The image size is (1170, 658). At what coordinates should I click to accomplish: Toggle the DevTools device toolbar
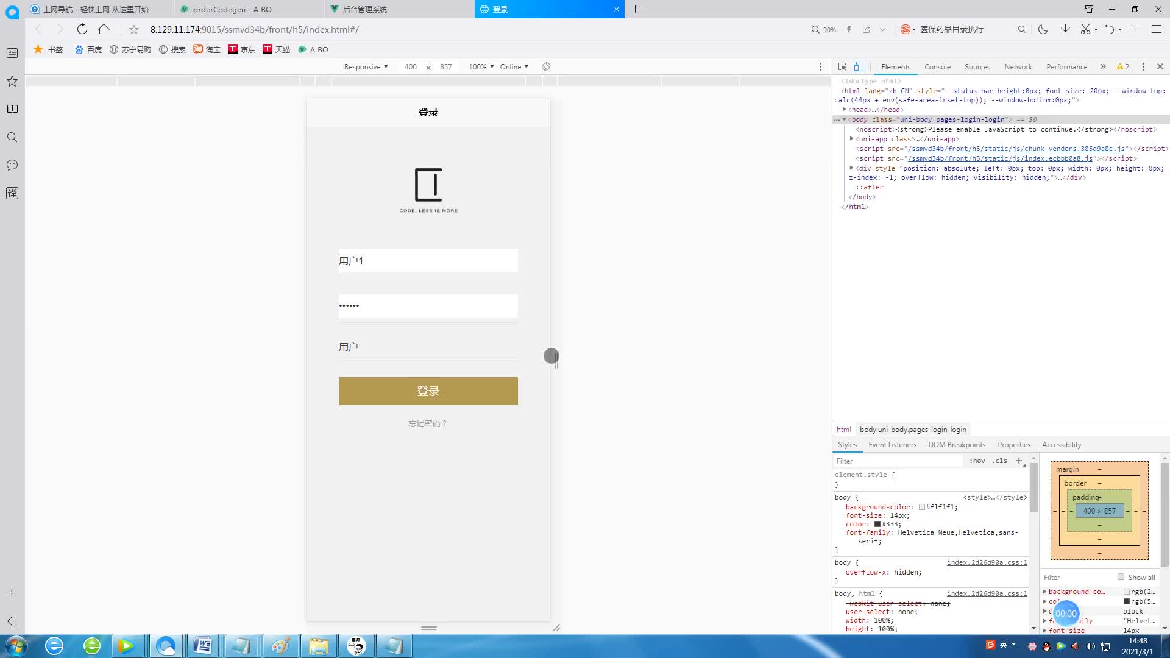(859, 67)
